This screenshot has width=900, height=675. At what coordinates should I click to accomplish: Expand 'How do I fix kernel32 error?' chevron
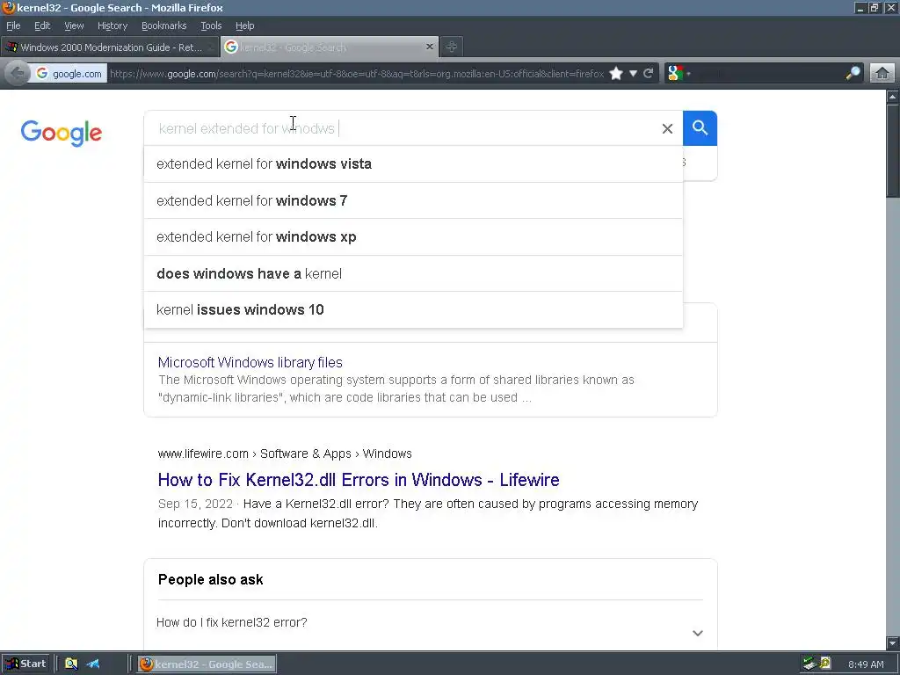(x=697, y=633)
